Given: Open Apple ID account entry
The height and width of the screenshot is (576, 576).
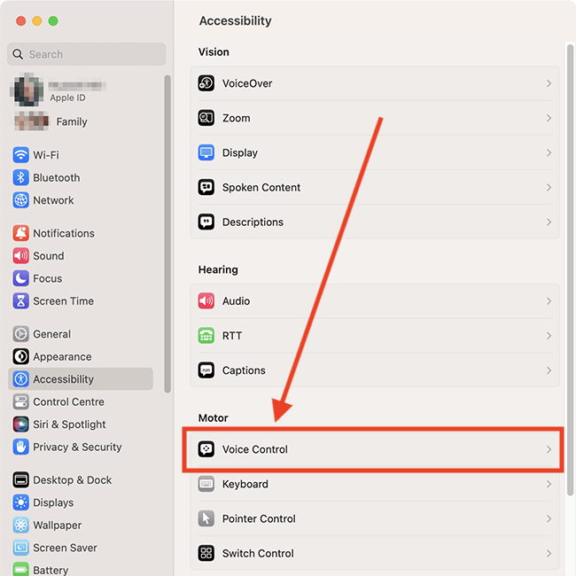Looking at the screenshot, I should point(58,90).
